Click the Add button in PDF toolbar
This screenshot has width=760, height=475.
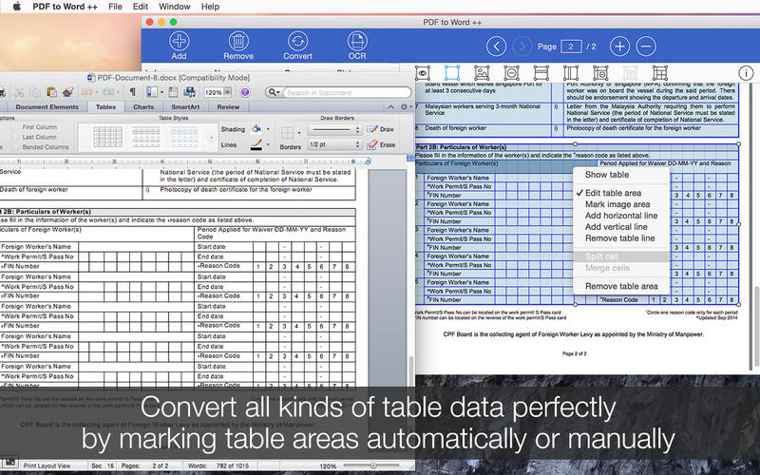[179, 42]
